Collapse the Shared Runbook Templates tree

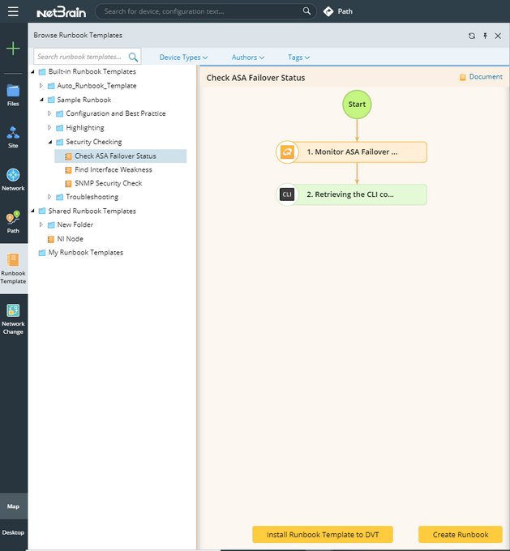(x=32, y=211)
